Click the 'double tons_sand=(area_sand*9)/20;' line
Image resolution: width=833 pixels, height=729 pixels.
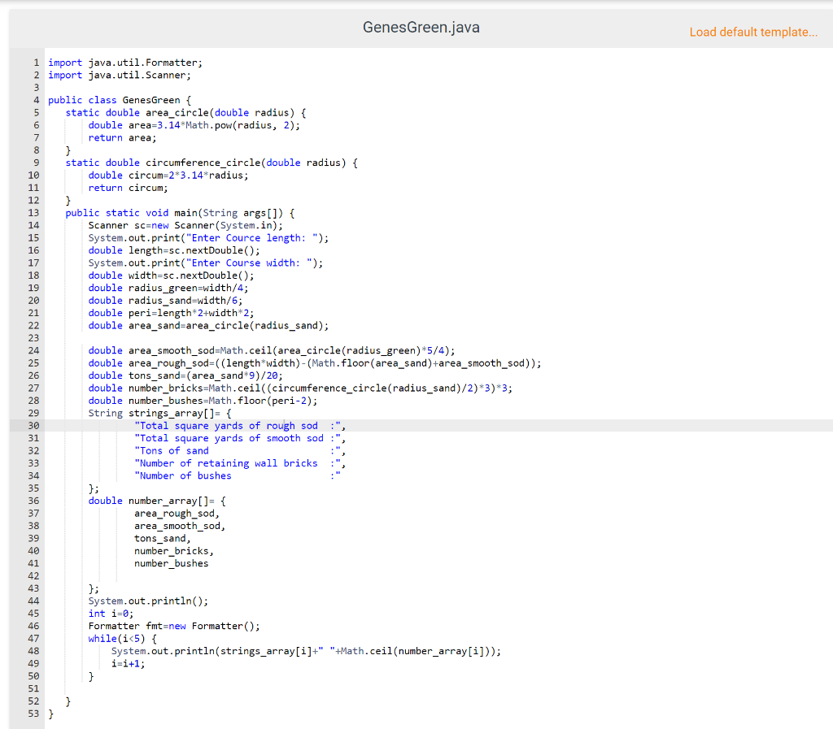[x=185, y=375]
